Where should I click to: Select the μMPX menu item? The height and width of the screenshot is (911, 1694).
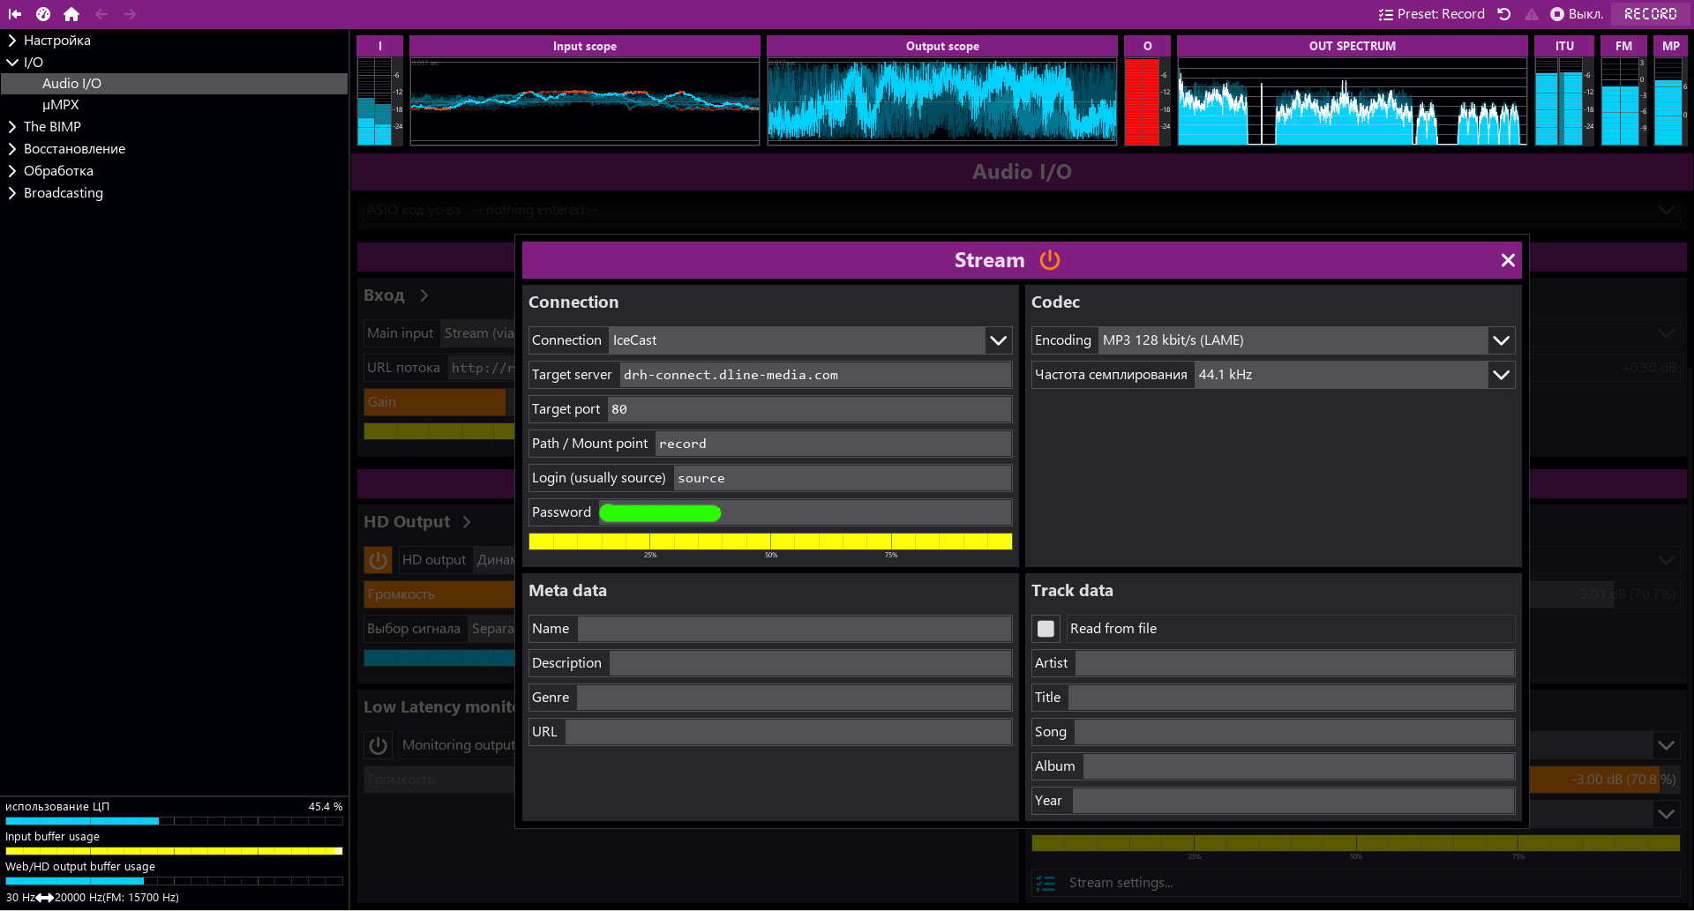(x=61, y=105)
